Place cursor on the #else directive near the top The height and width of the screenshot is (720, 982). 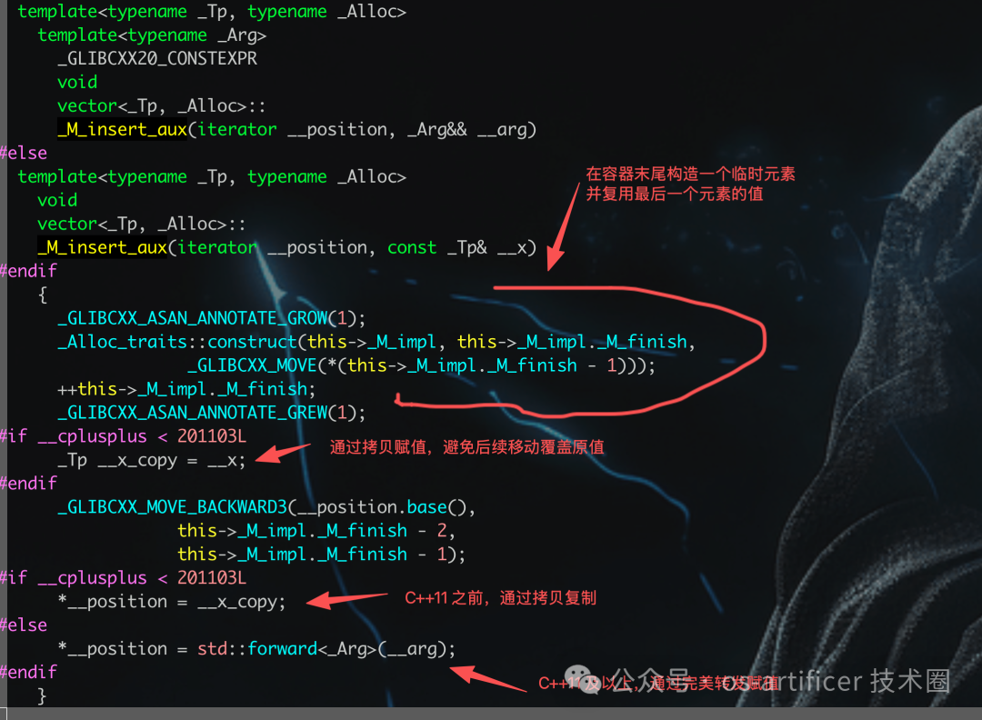coord(24,153)
